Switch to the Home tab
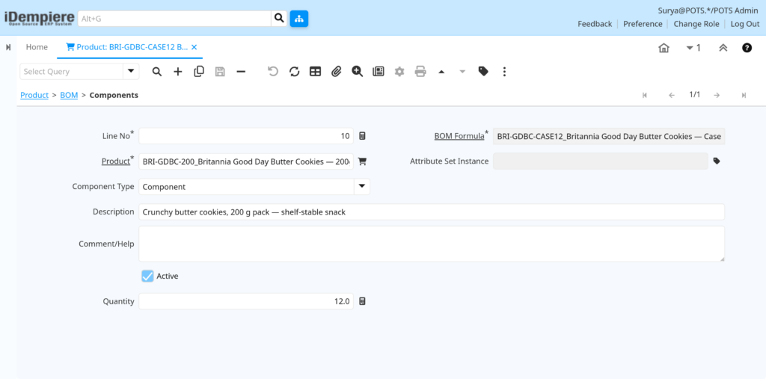Viewport: 766px width, 379px height. click(x=37, y=47)
